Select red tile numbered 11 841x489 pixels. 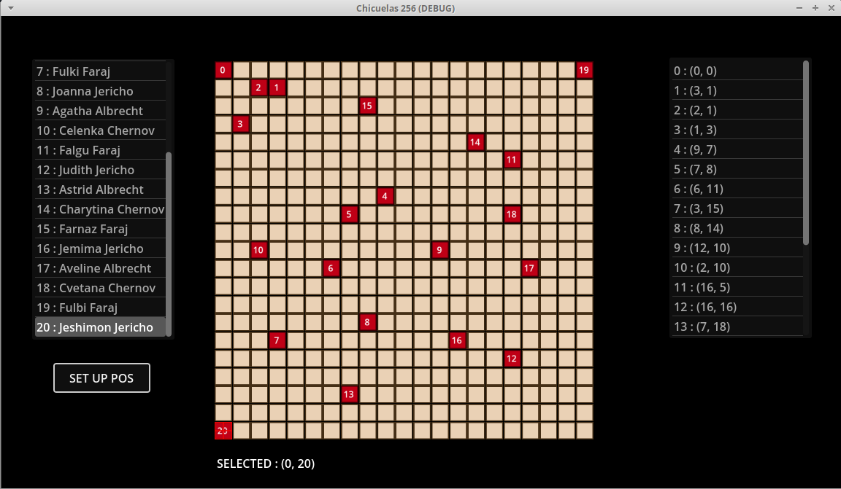pos(512,160)
